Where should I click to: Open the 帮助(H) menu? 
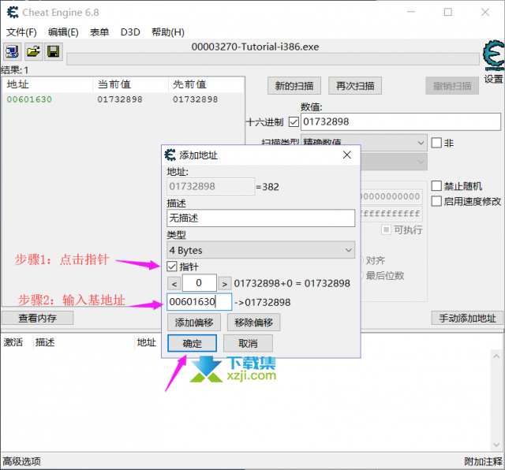click(x=168, y=32)
